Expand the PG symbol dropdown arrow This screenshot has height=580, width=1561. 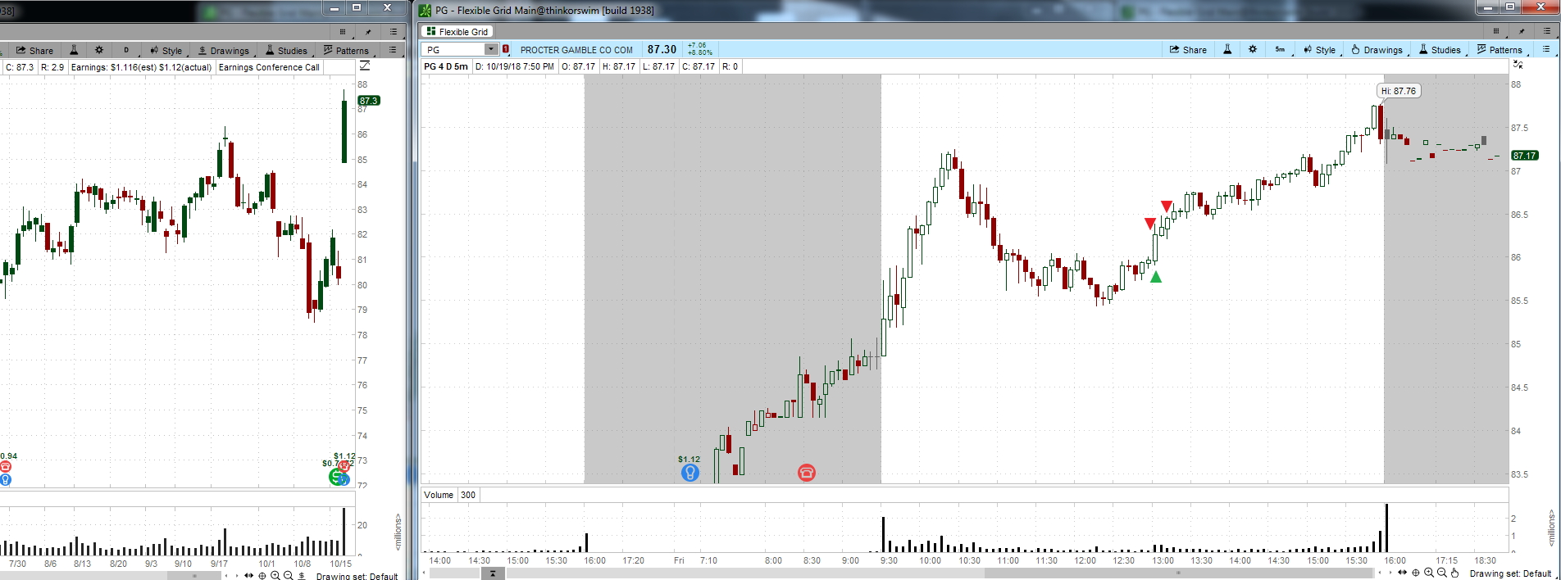click(x=492, y=50)
